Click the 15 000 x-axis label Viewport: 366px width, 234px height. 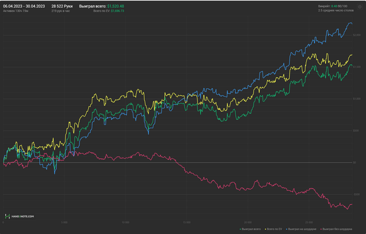[187, 223]
